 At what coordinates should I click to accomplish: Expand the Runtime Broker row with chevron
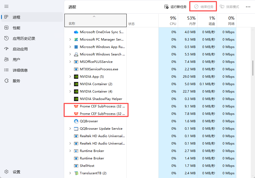70,151
